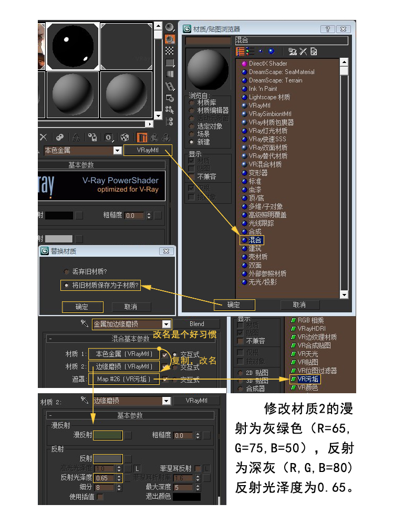This screenshot has height=525, width=394.
Task: Toggle the 材质 1 enable checkbox
Action: click(x=165, y=354)
